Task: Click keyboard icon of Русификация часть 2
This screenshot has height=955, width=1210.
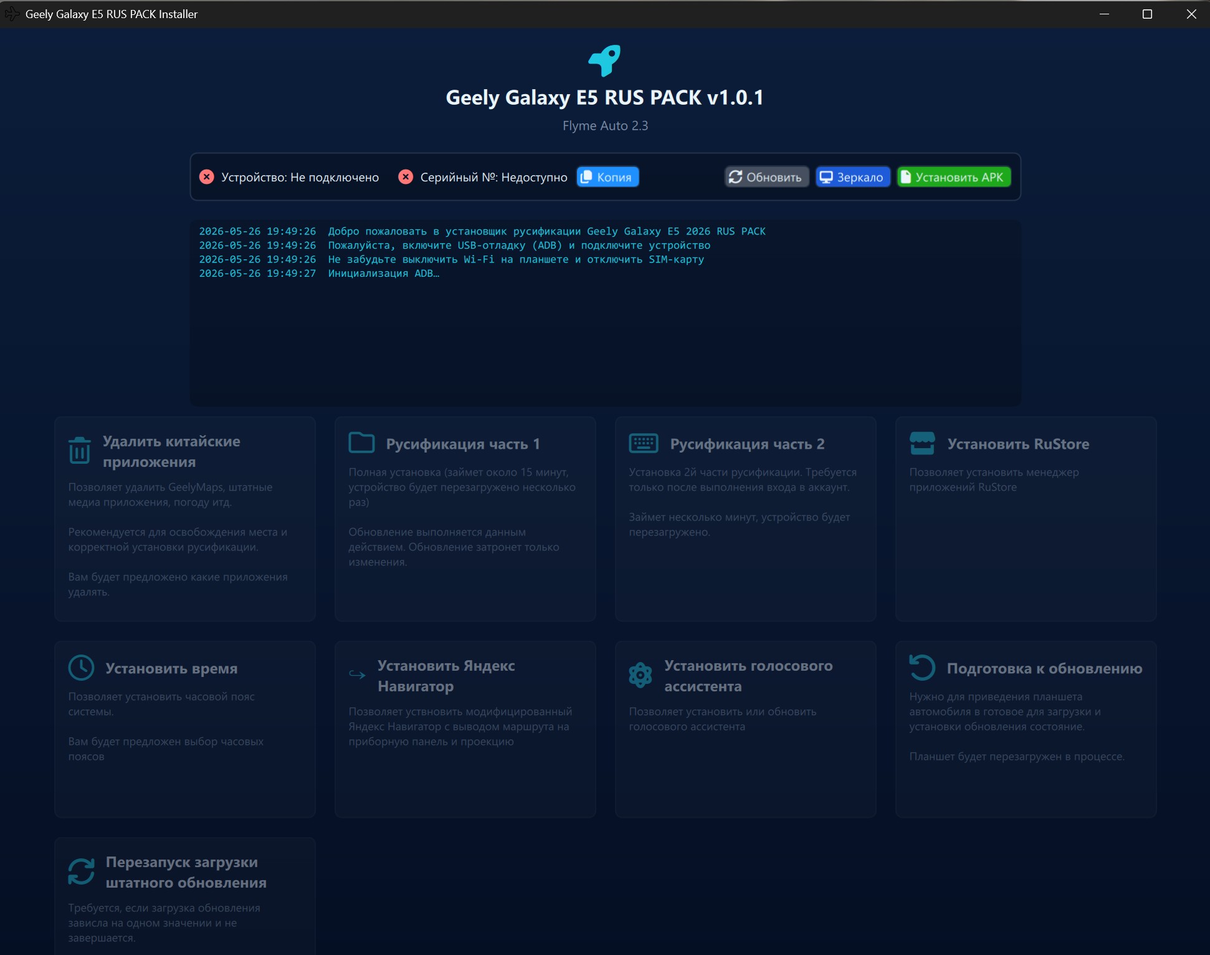Action: pyautogui.click(x=644, y=443)
